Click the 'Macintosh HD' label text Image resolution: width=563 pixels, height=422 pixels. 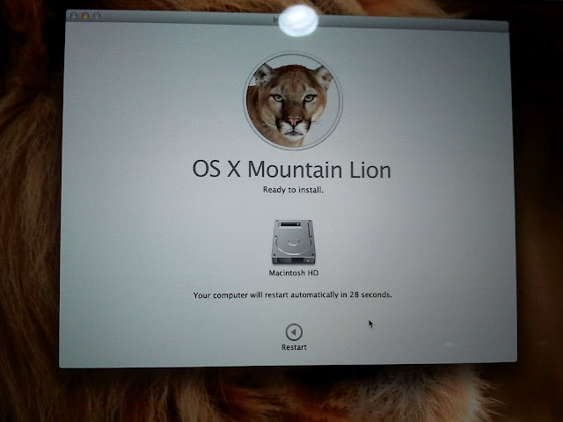294,273
